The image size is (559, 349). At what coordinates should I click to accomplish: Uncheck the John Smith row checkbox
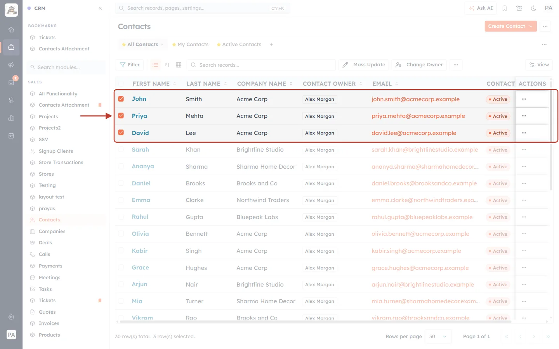pyautogui.click(x=121, y=99)
